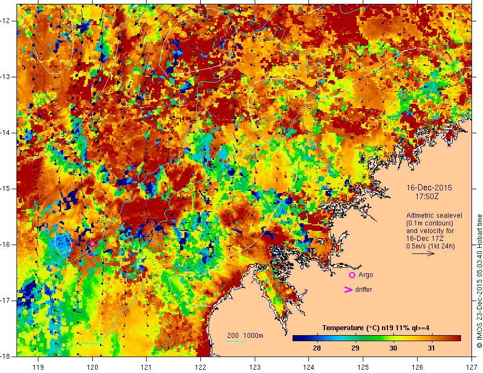This screenshot has height=373, width=483.
Task: Click the longitude axis label '120'
Action: pos(92,367)
